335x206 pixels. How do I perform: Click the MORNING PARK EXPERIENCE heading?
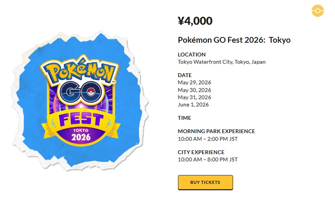tap(216, 131)
